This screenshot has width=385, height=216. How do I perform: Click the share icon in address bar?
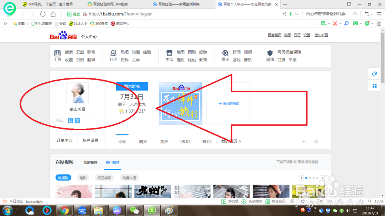pos(284,14)
